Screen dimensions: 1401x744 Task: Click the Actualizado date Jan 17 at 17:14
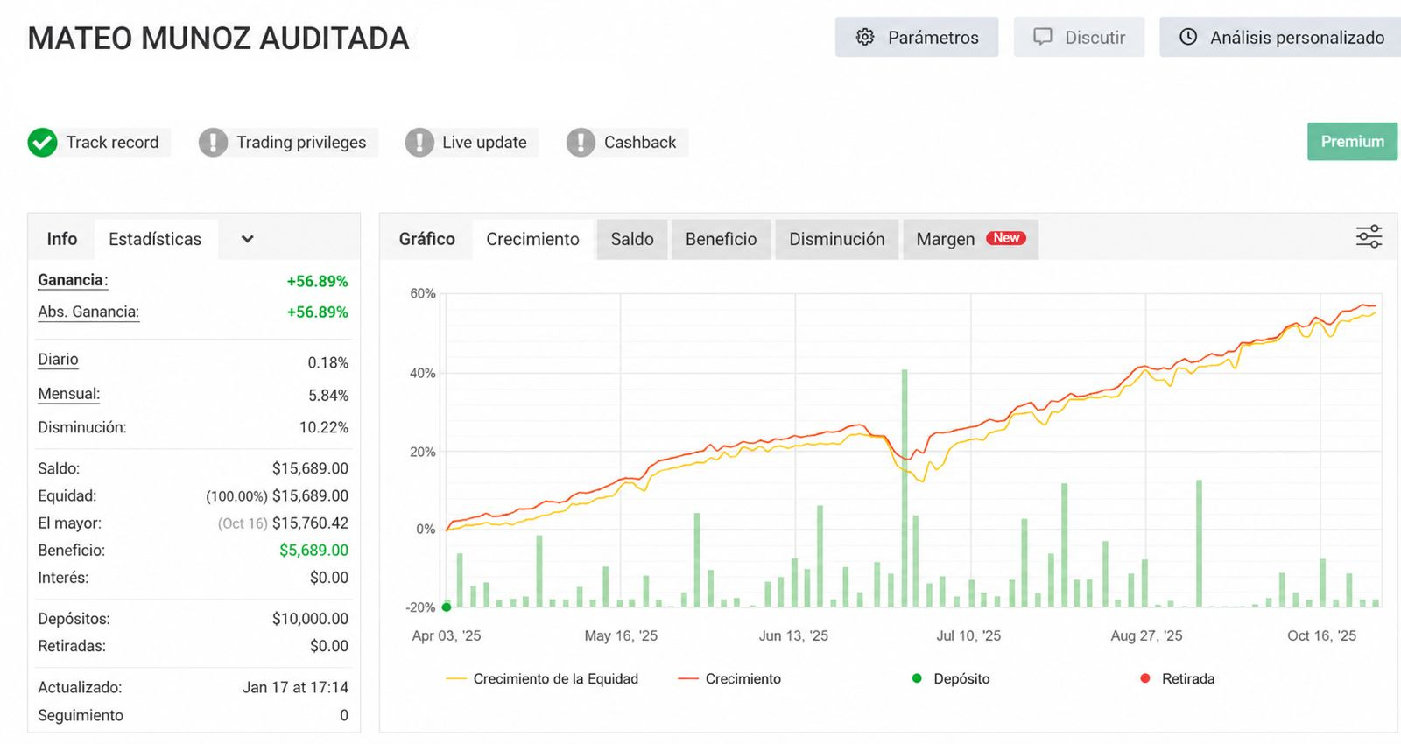point(295,687)
